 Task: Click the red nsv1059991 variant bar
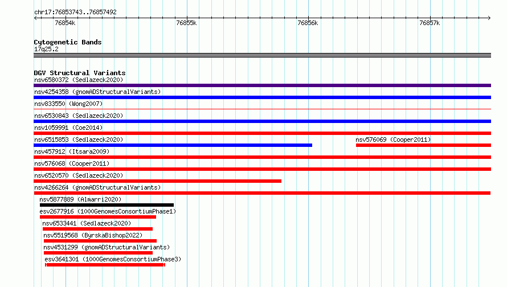[262, 133]
